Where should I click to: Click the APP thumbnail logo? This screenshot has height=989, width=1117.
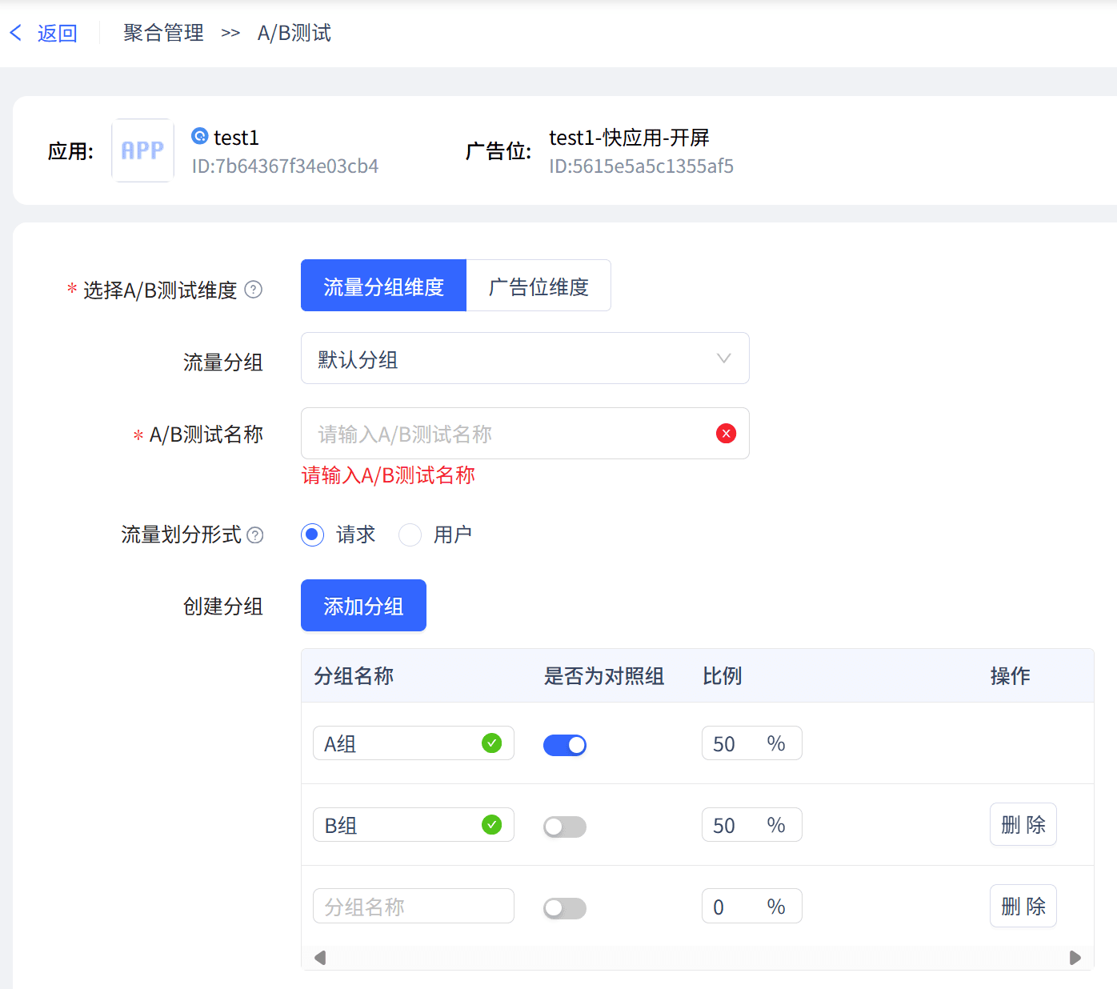click(142, 150)
